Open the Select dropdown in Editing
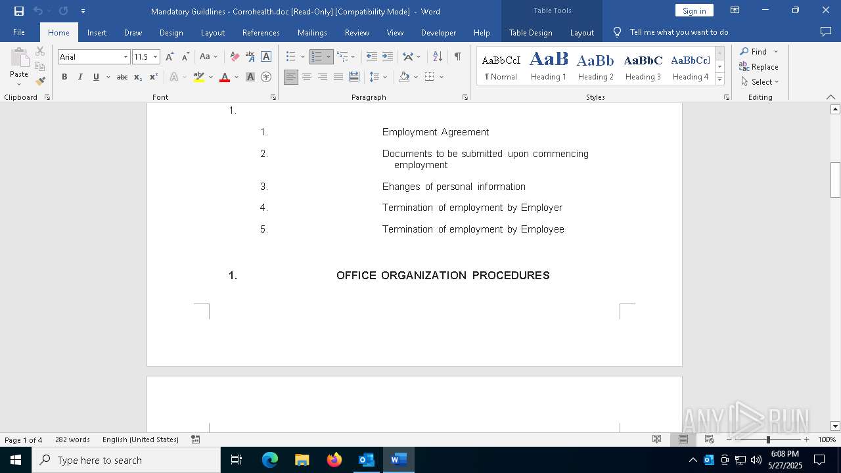Screen dimensions: 841x473 click(760, 82)
